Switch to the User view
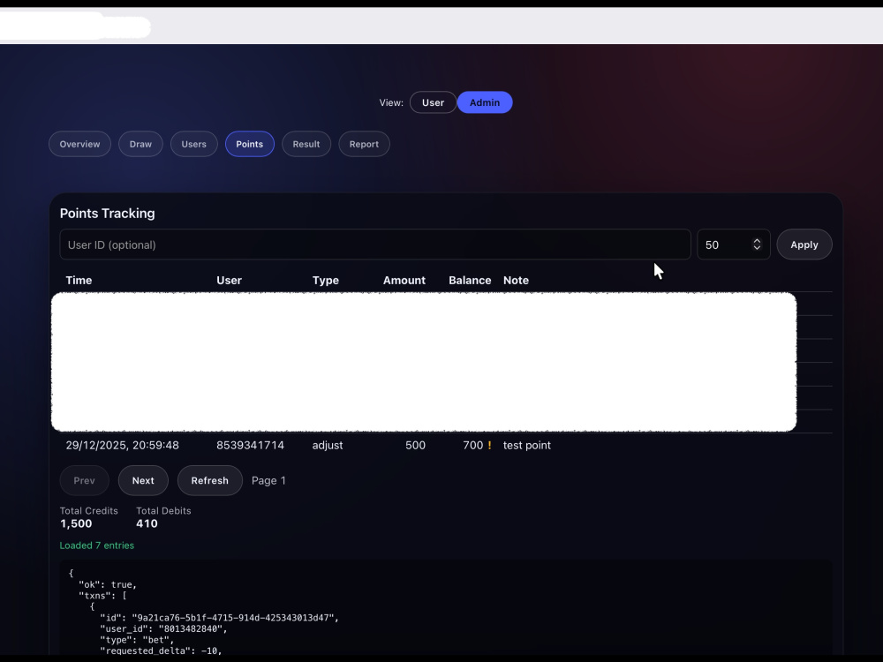This screenshot has width=883, height=662. pos(433,102)
